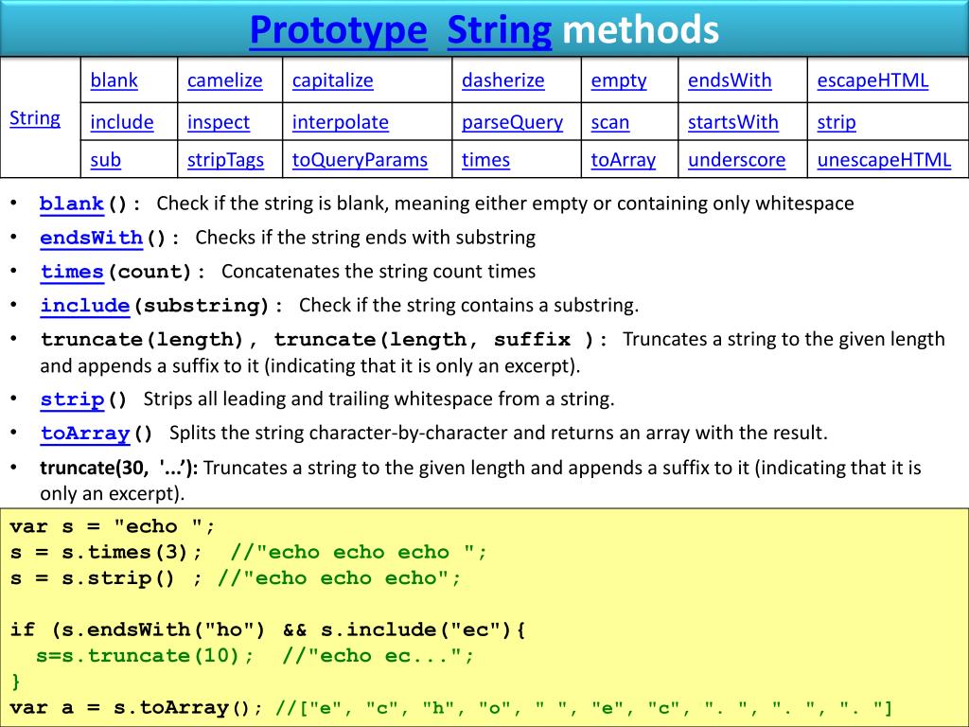Click the stripTags method link
The image size is (969, 727).
tap(225, 160)
